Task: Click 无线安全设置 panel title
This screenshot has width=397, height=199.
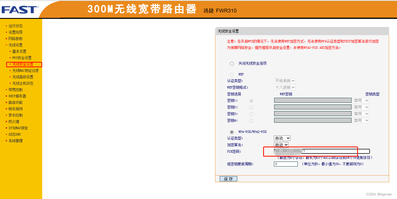Action: click(228, 31)
